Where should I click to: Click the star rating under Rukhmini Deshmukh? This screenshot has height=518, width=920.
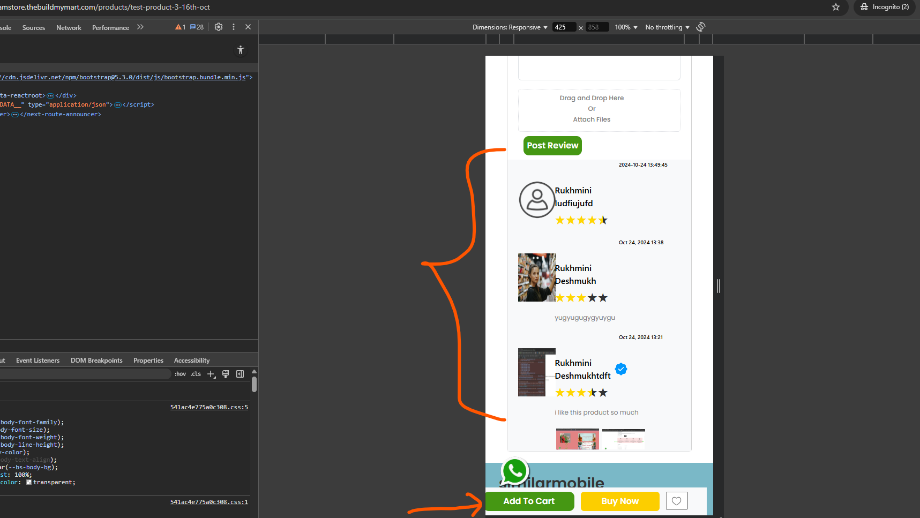click(581, 298)
